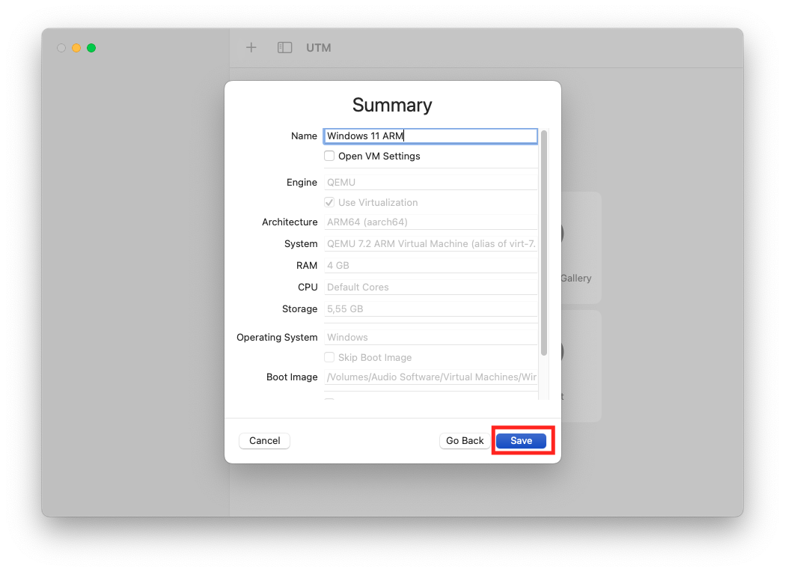Toggle the Skip Boot Image checkbox
785x572 pixels.
329,357
